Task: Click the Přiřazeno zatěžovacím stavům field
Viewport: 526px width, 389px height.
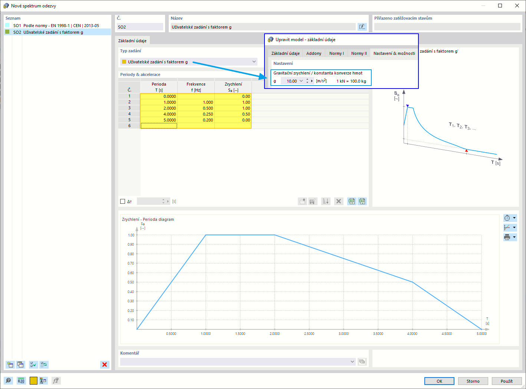Action: click(447, 27)
